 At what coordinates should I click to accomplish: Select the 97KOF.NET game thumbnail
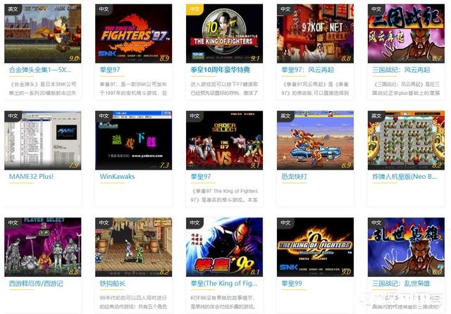coord(315,33)
